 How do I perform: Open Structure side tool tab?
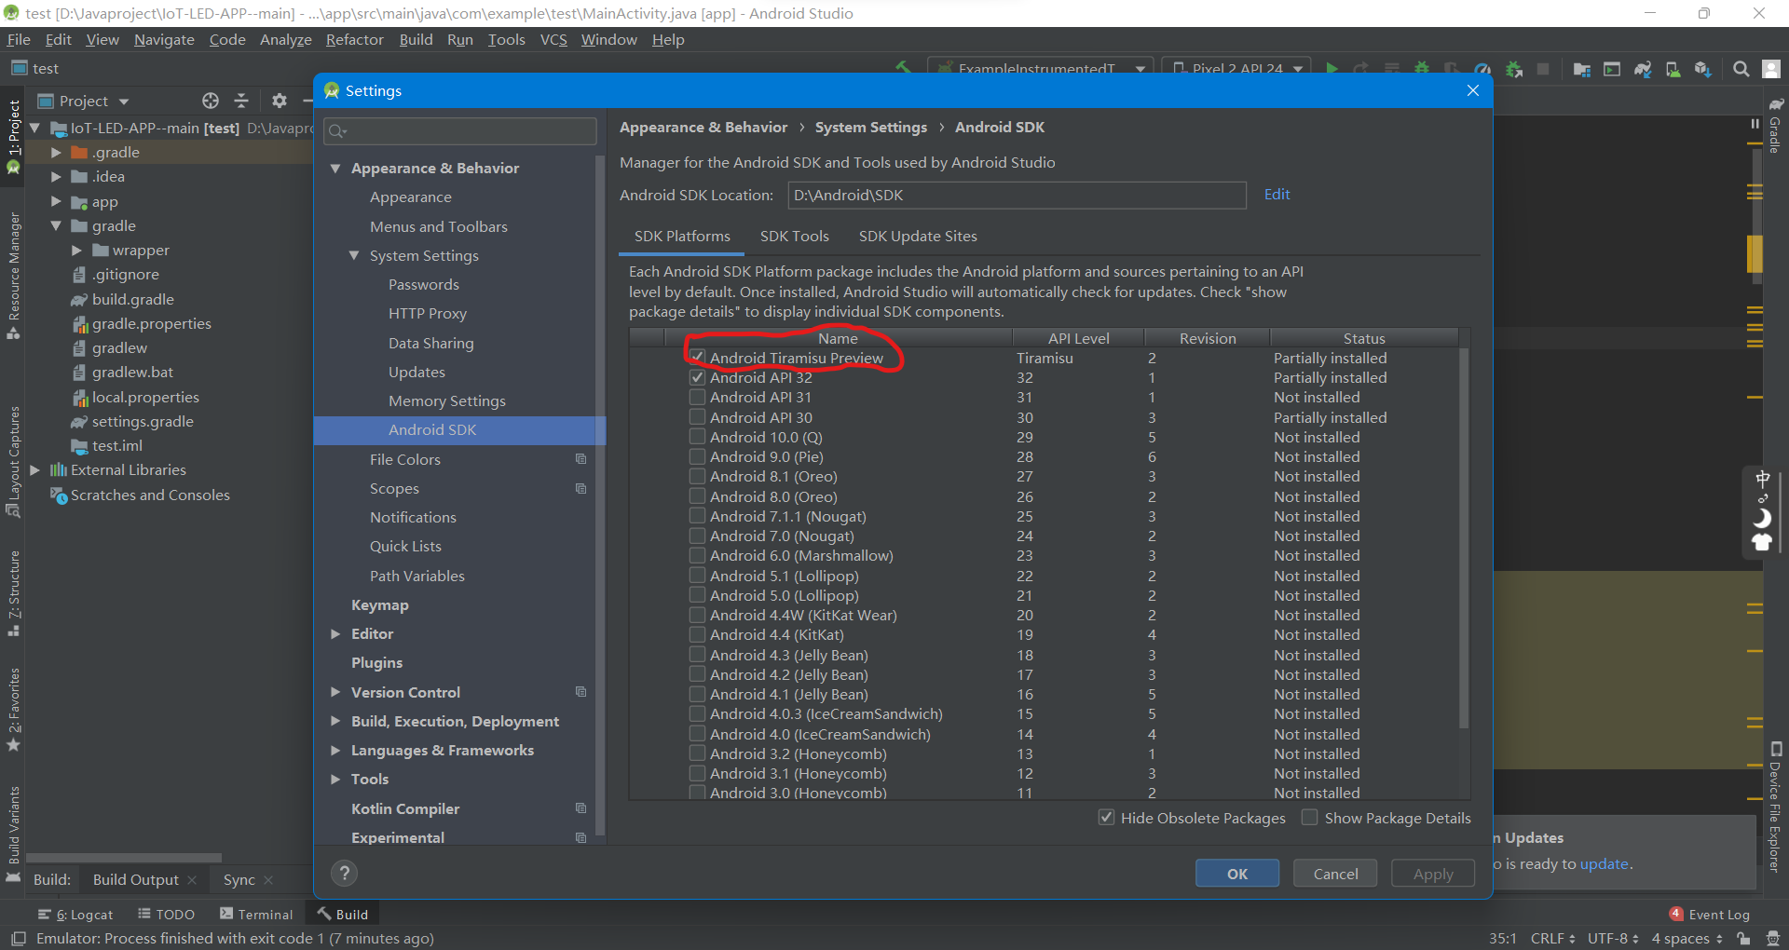click(13, 593)
